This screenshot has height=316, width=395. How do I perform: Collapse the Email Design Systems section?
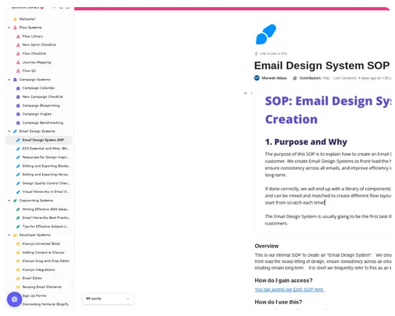point(9,131)
